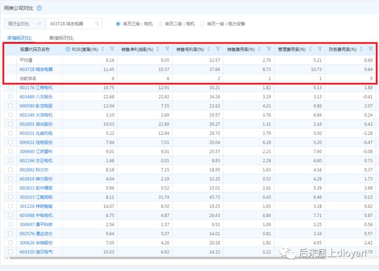Click the 平均值 row label
Image resolution: width=379 pixels, height=271 pixels.
pos(26,60)
